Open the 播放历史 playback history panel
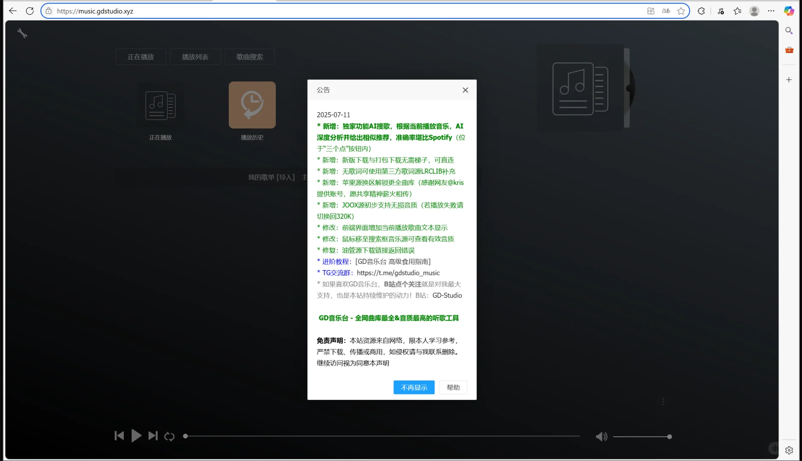Viewport: 802px width, 461px height. [251, 105]
